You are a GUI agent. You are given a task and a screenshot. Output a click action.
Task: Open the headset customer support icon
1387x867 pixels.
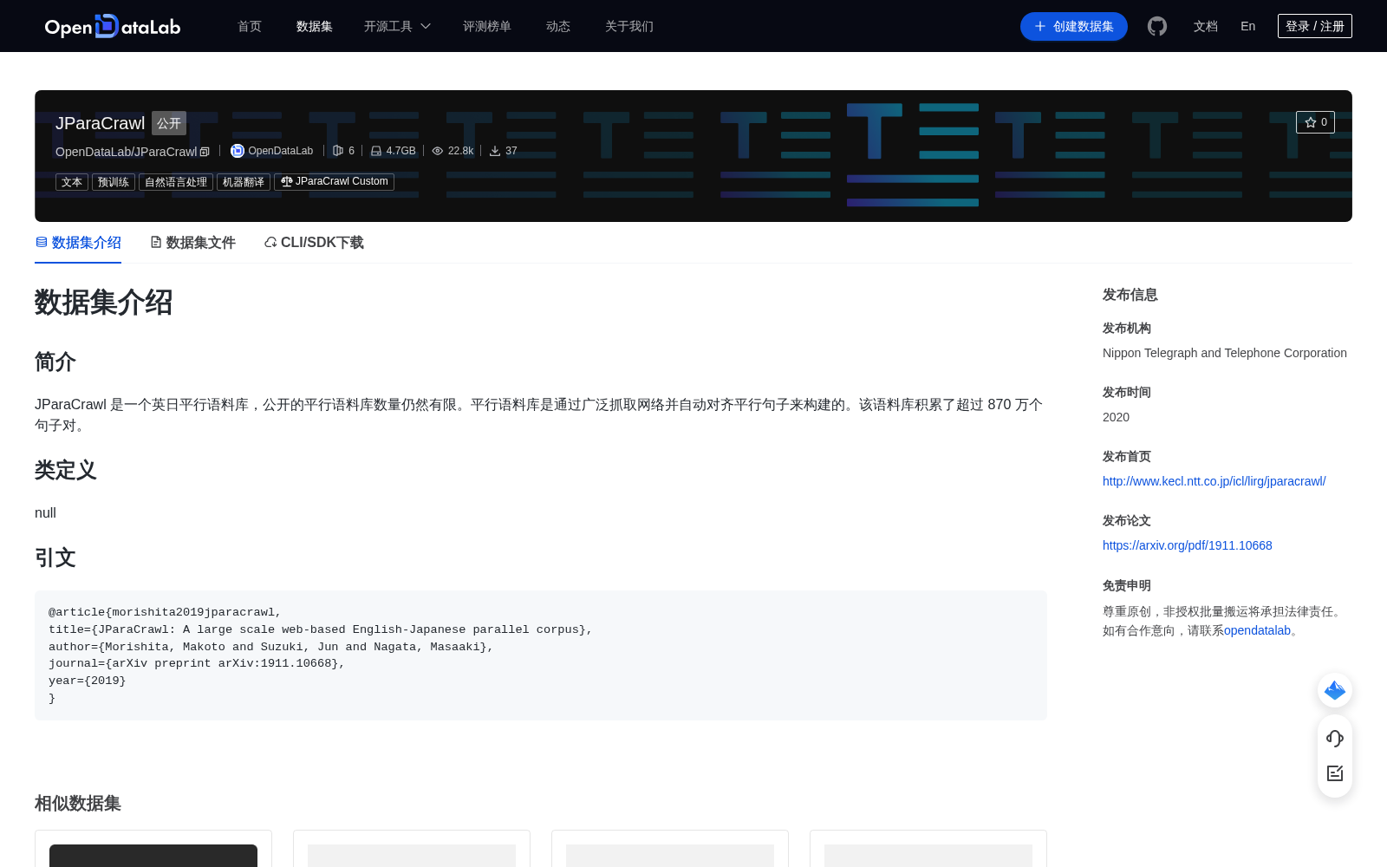[1335, 739]
